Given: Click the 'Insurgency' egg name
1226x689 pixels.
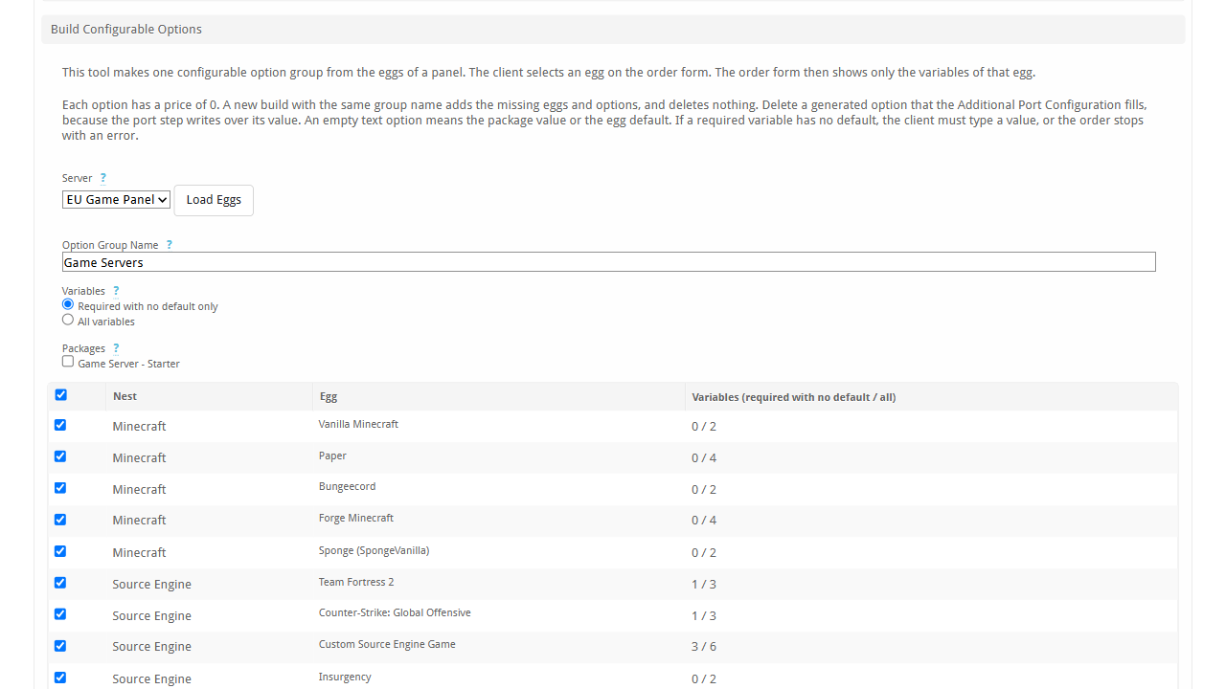Looking at the screenshot, I should [x=345, y=678].
